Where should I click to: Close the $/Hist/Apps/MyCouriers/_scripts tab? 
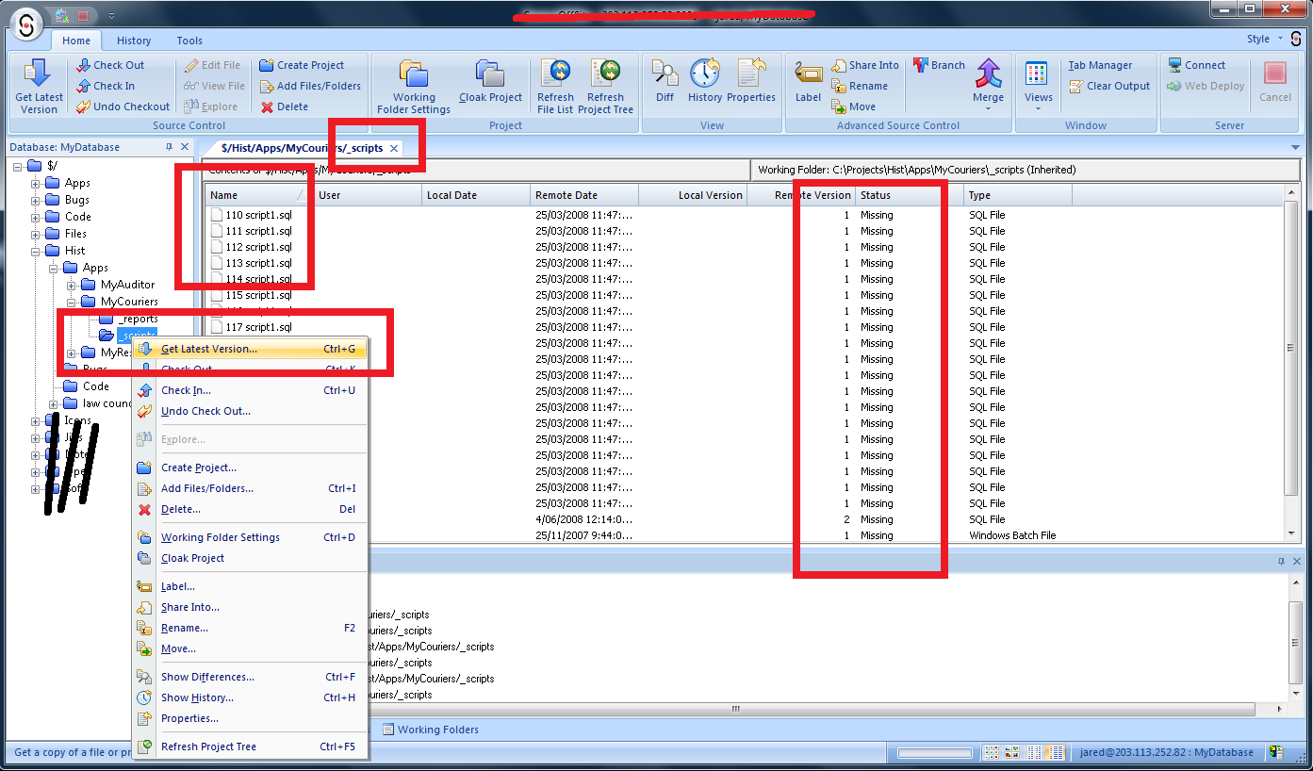coord(394,148)
